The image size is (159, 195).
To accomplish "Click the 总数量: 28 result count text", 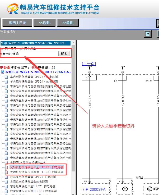I will (x=46, y=67).
